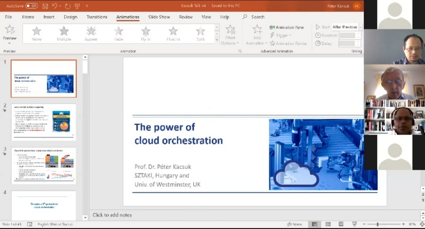This screenshot has width=425, height=229.
Task: Open the Animation Pane
Action: click(x=287, y=27)
